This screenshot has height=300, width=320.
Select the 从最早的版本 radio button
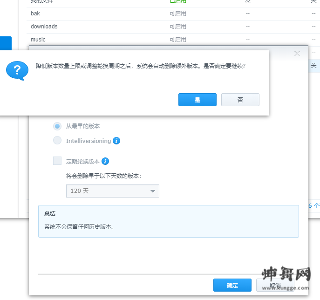[57, 126]
